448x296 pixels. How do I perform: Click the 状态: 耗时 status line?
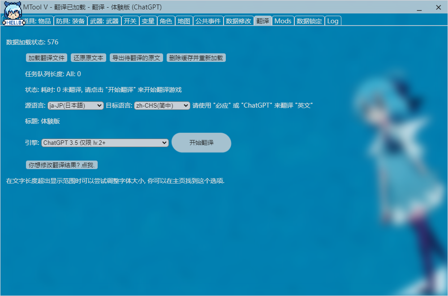pyautogui.click(x=103, y=90)
